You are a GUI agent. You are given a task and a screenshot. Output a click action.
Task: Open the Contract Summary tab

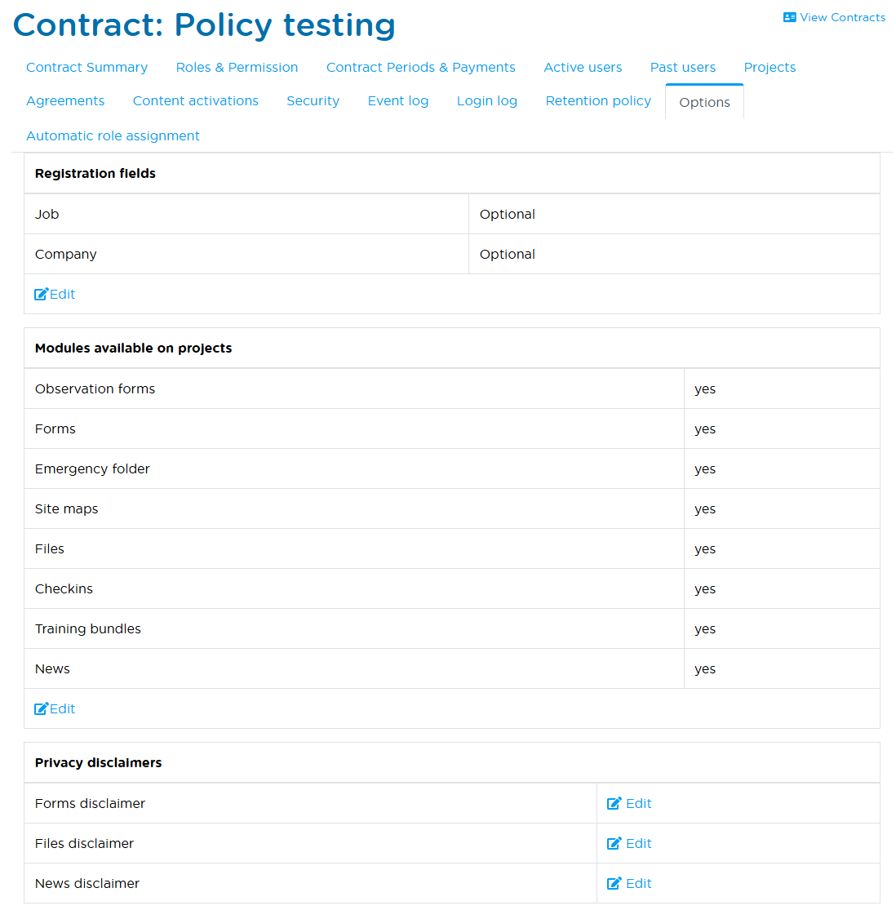pos(86,68)
